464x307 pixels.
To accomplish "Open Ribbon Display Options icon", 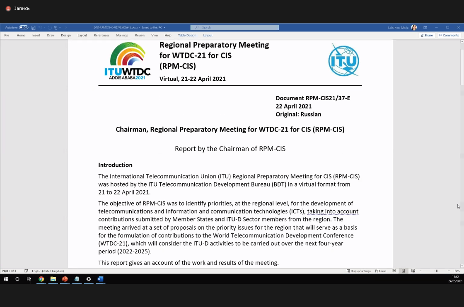I will click(x=425, y=27).
